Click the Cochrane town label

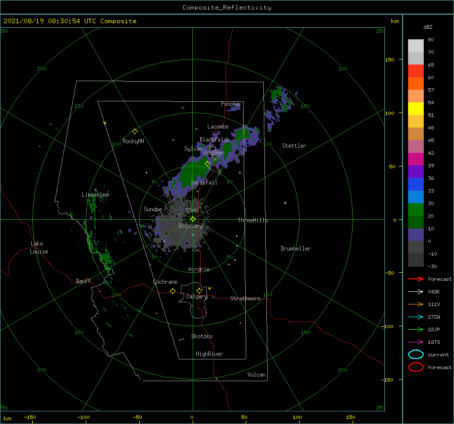(165, 282)
